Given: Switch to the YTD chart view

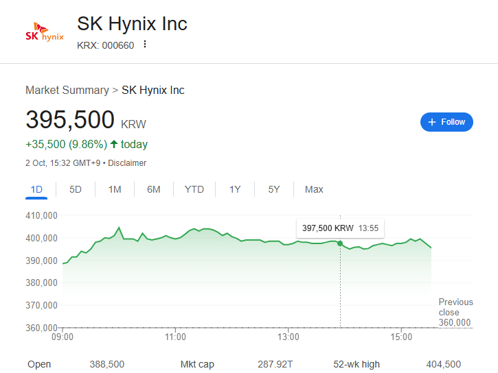Looking at the screenshot, I should click(194, 189).
